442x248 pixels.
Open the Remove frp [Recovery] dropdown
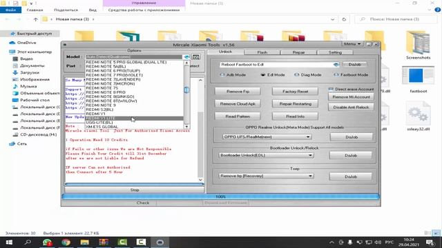click(x=310, y=176)
